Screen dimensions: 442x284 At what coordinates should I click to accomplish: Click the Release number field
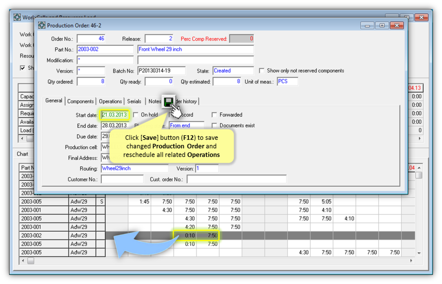(159, 39)
